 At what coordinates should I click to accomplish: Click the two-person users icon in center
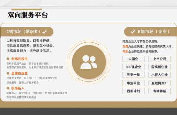pos(89,62)
